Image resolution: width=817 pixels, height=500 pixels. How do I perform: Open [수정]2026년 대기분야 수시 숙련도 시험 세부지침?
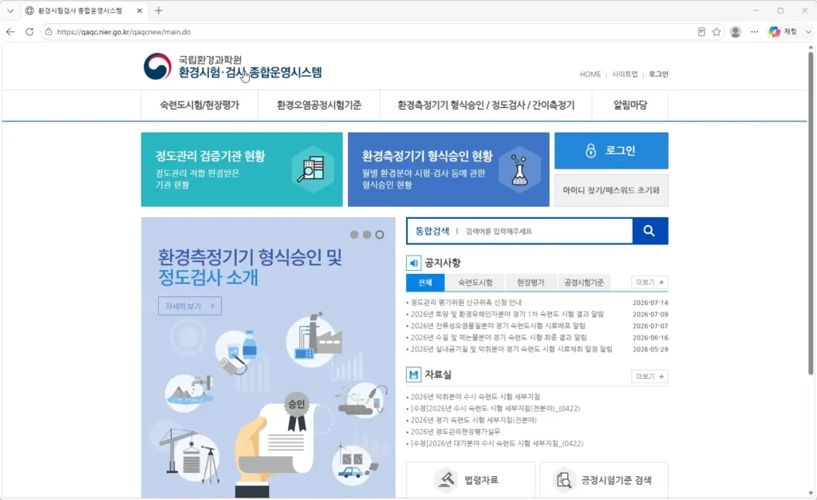click(497, 443)
